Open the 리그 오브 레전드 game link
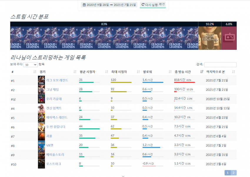250x177 pixels. point(57,80)
